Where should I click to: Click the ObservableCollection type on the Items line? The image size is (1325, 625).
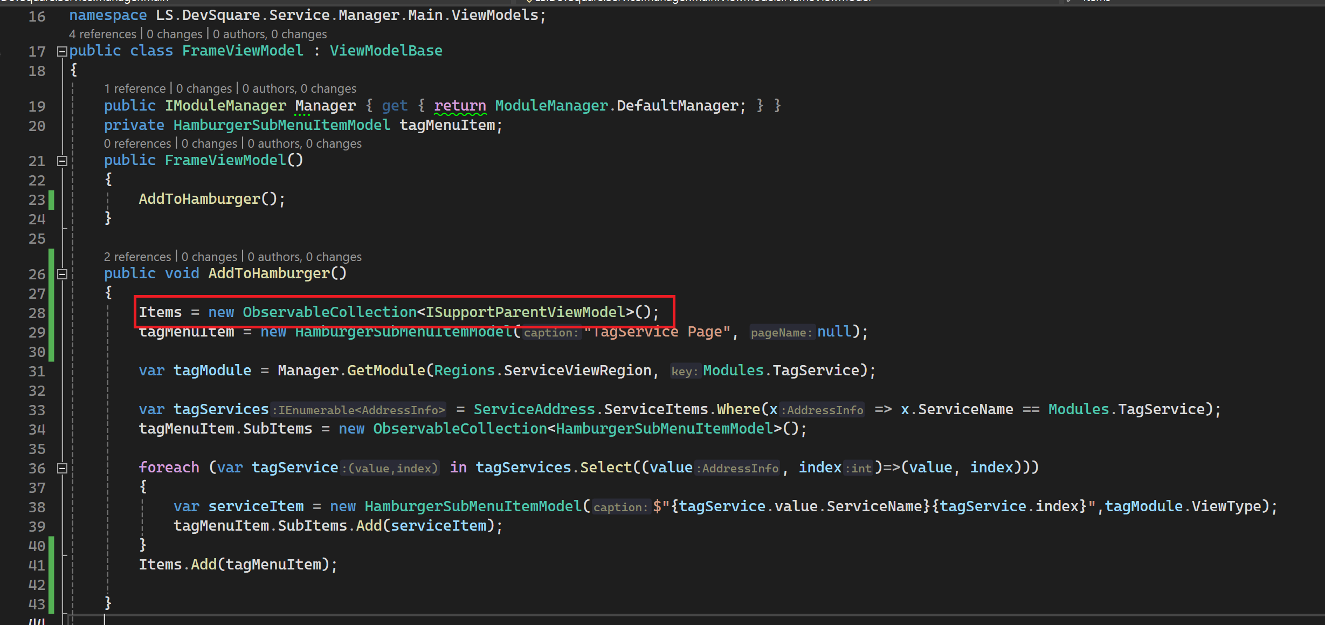[329, 312]
